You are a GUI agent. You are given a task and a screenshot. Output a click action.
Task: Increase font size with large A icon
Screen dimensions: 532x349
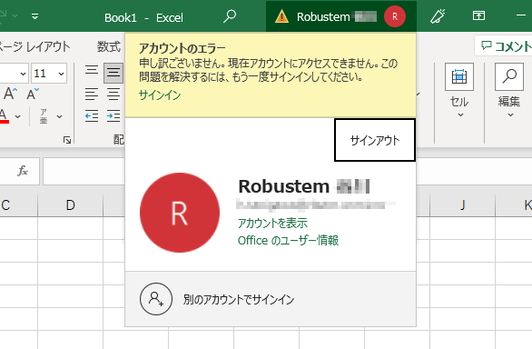pyautogui.click(x=10, y=94)
